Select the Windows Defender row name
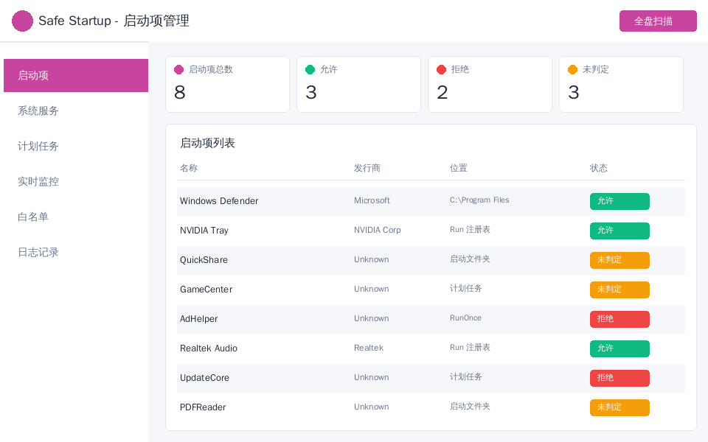Image resolution: width=708 pixels, height=442 pixels. tap(219, 201)
